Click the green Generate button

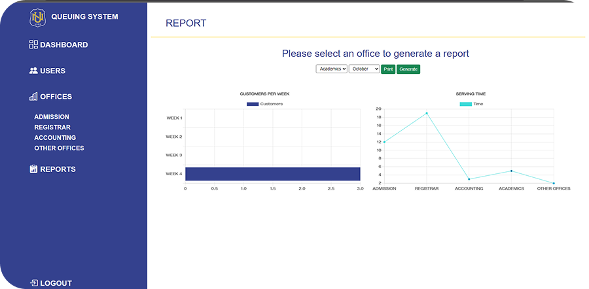point(408,69)
